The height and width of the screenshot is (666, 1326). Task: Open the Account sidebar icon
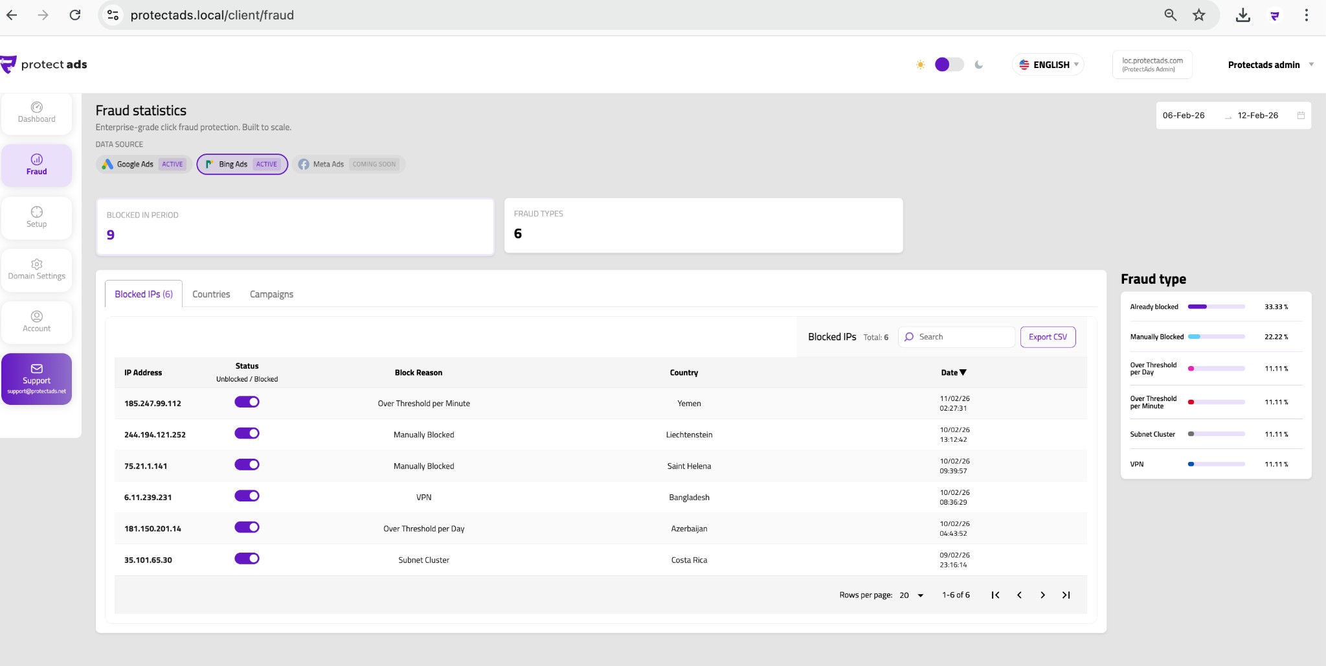click(x=37, y=316)
